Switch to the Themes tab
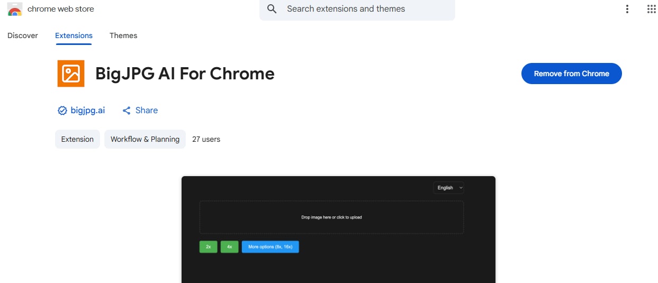The height and width of the screenshot is (283, 658). [x=123, y=35]
